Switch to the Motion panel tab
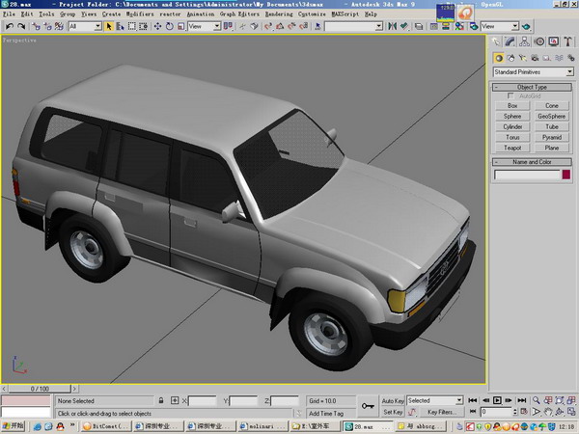The width and height of the screenshot is (579, 434). (x=540, y=41)
